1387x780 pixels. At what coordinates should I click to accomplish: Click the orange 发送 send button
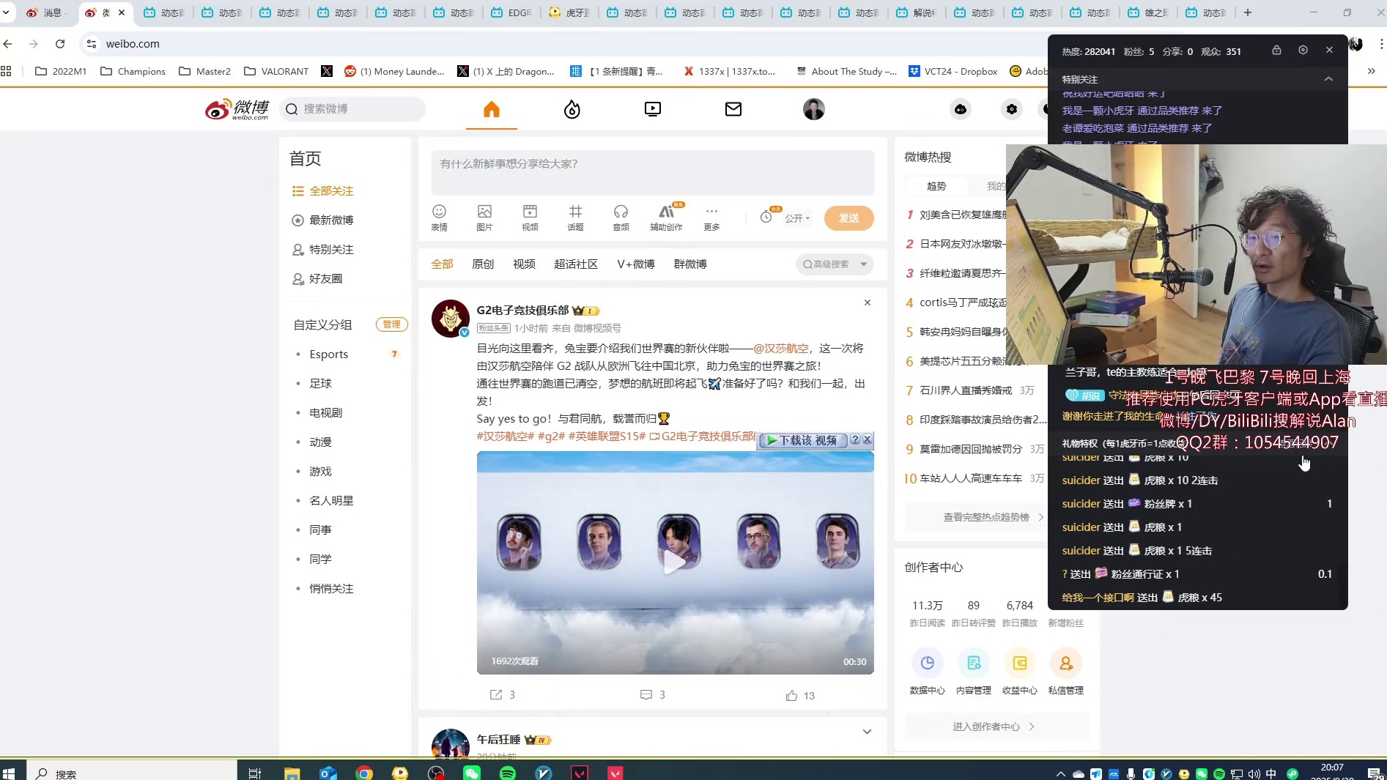point(849,218)
